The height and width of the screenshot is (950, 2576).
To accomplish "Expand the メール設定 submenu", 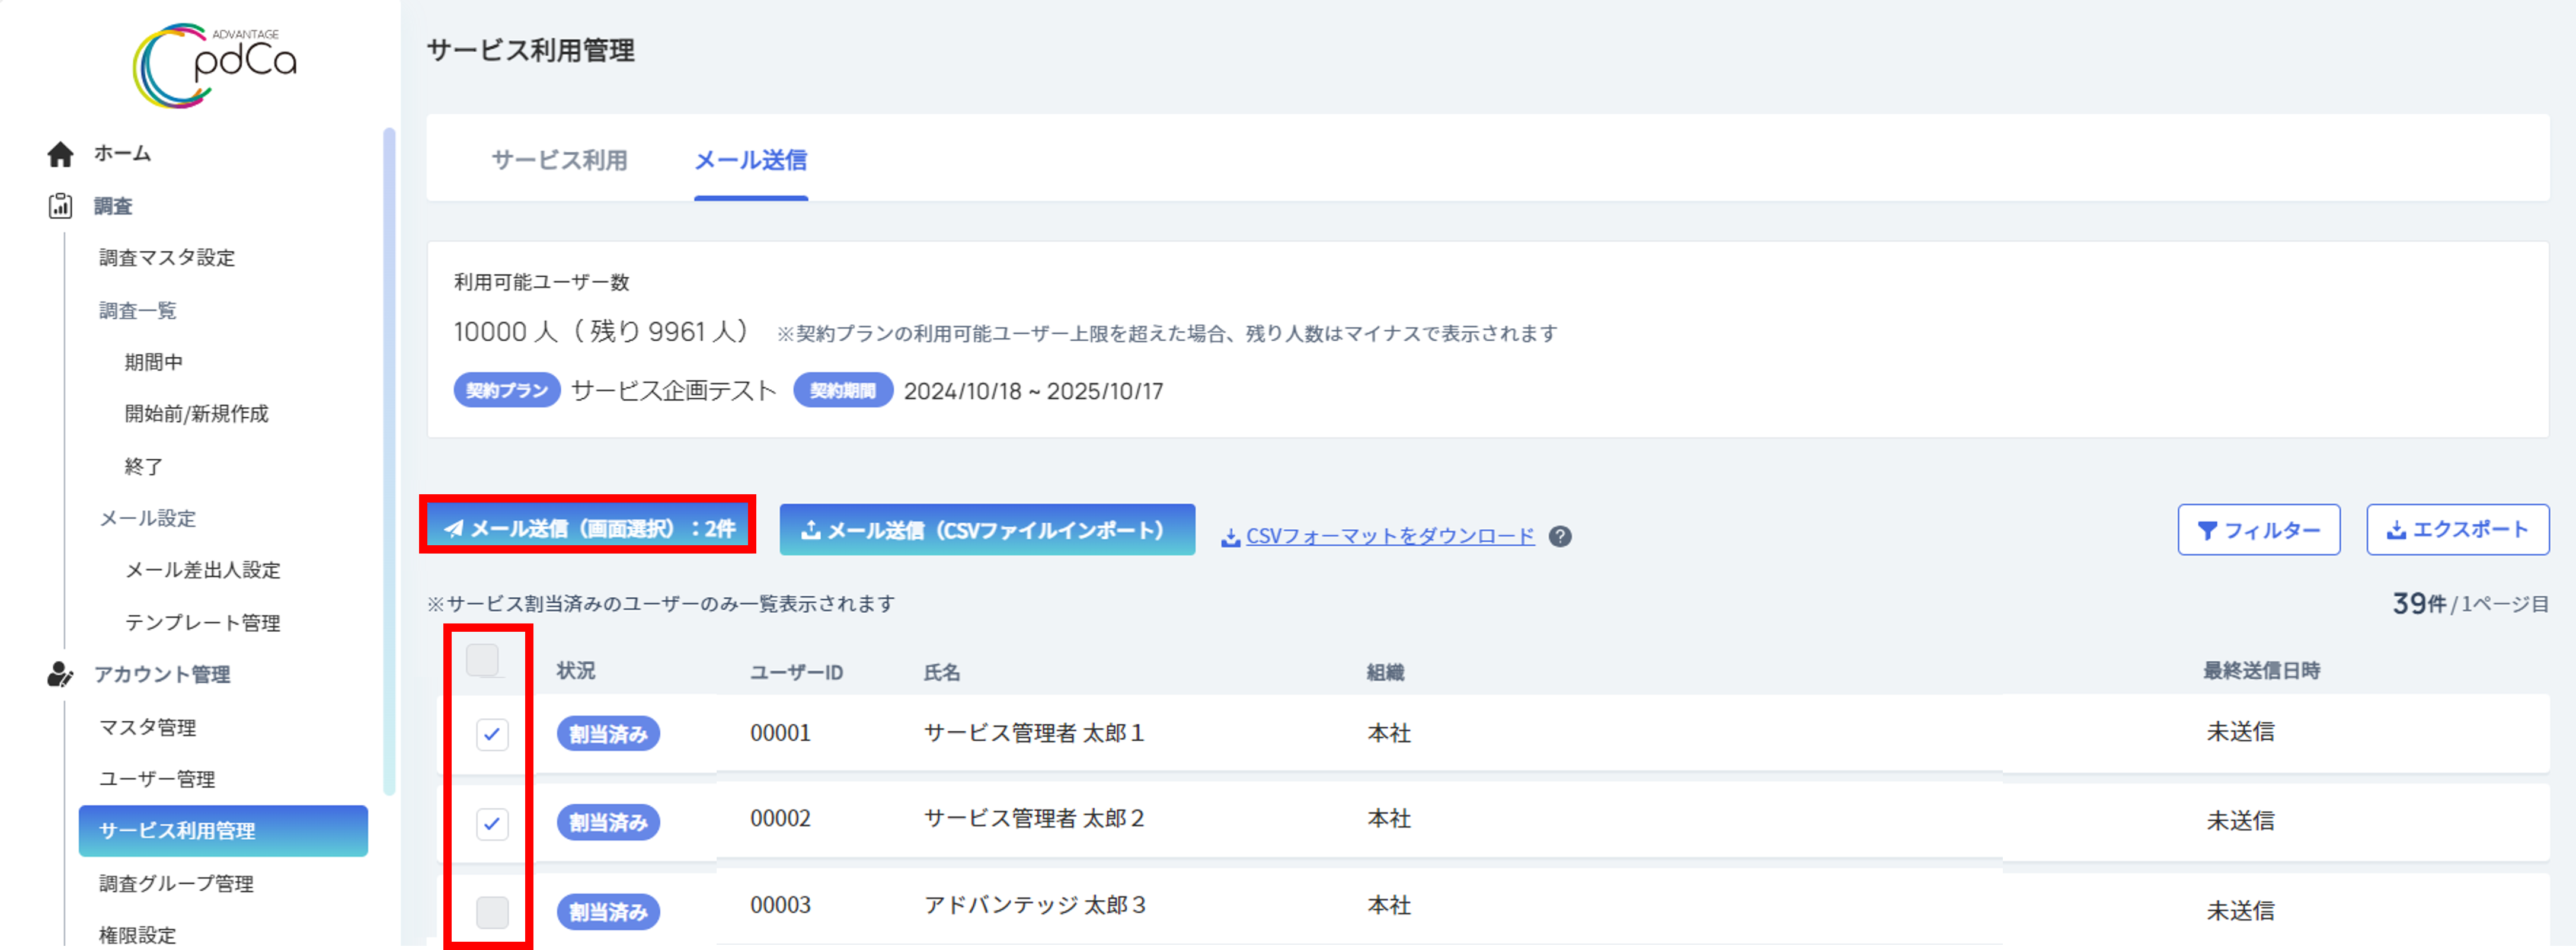I will pos(147,518).
